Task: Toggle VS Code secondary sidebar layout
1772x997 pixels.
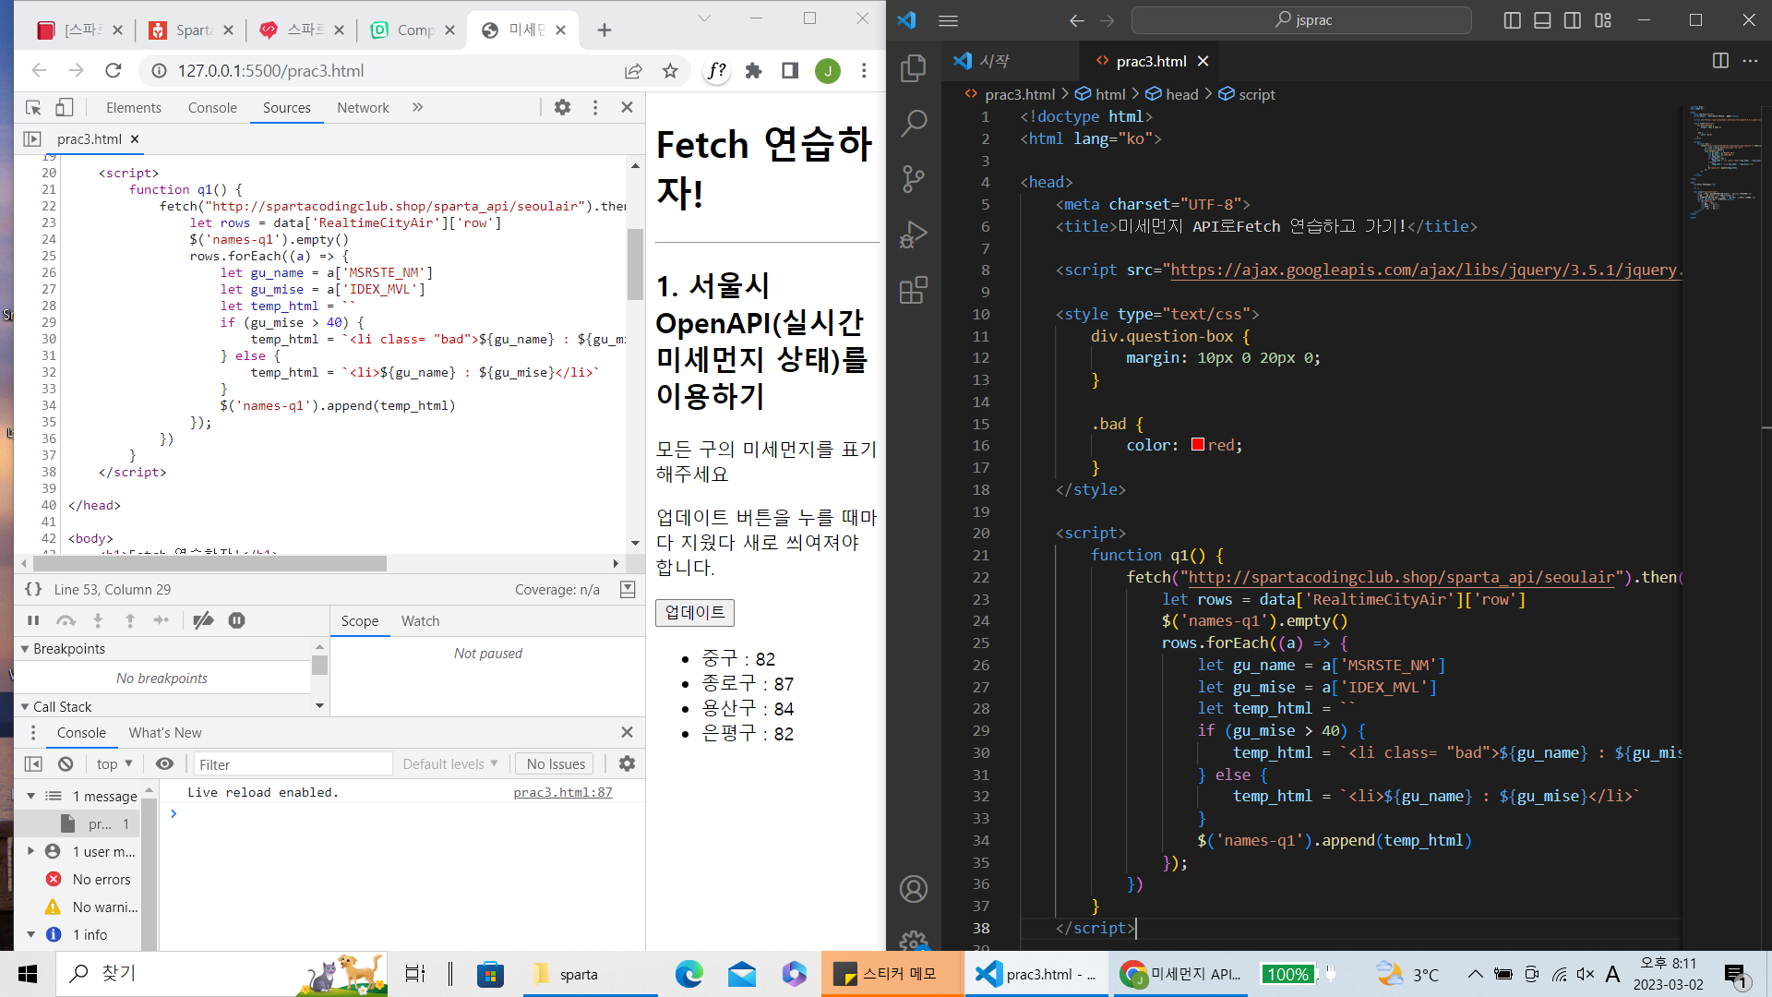Action: point(1573,20)
